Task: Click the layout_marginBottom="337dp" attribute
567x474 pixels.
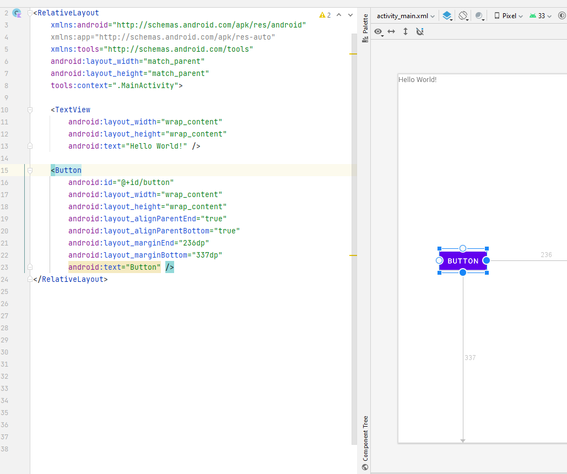Action: 145,255
